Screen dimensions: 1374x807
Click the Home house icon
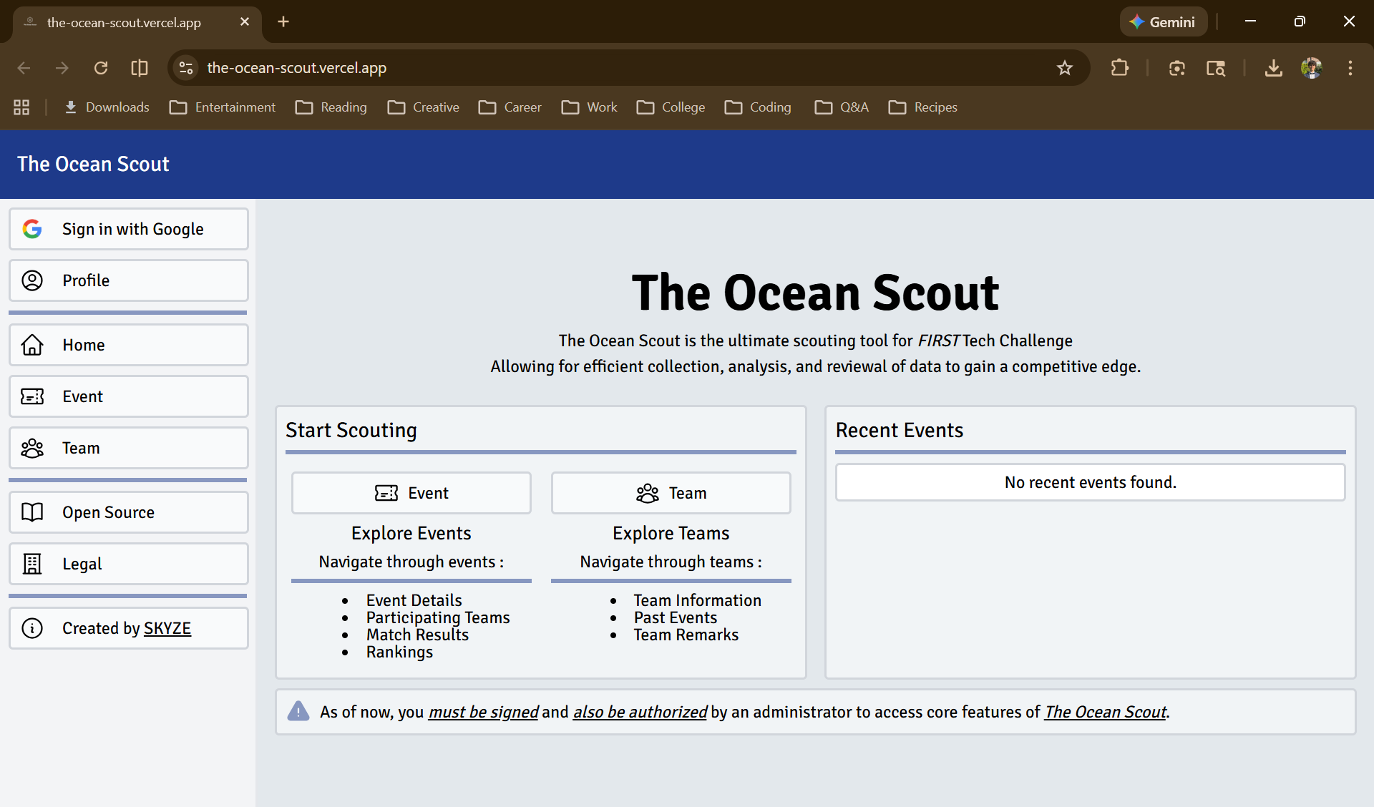coord(32,345)
